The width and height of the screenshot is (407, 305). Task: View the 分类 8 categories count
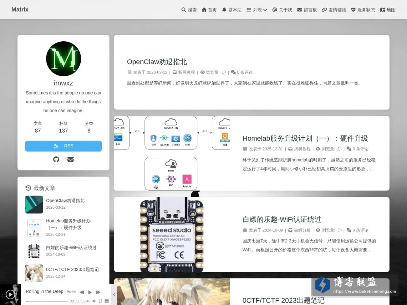click(89, 127)
